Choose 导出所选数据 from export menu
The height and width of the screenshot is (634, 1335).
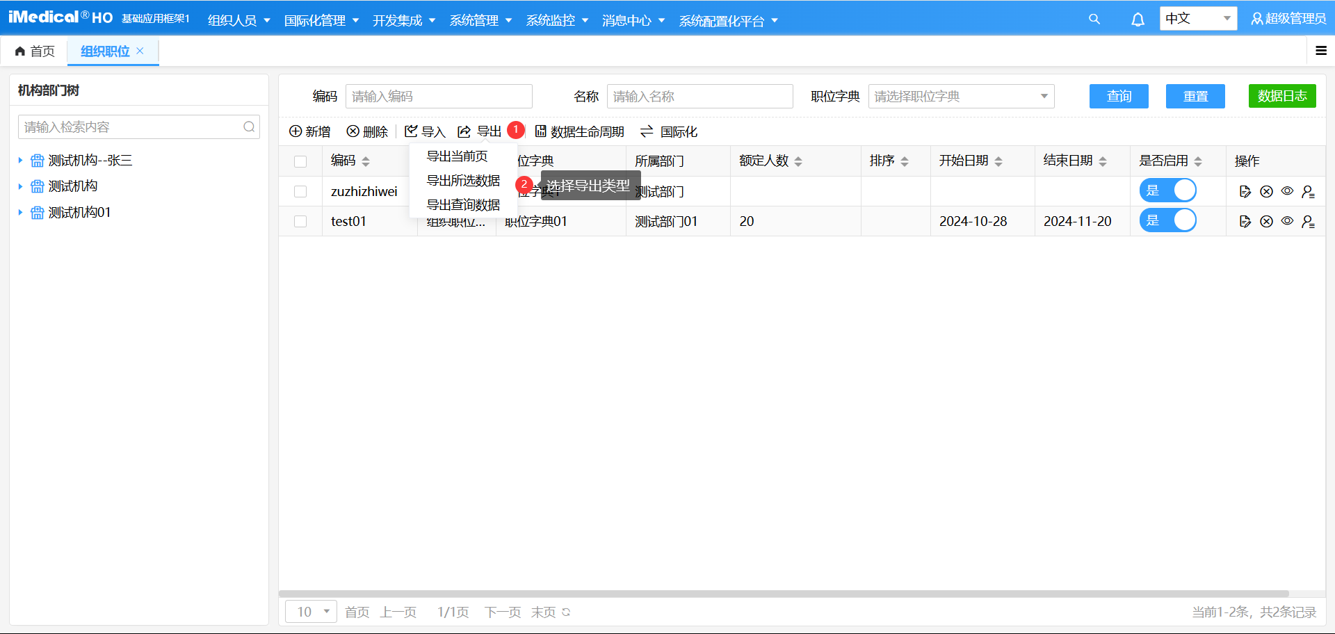click(x=462, y=181)
